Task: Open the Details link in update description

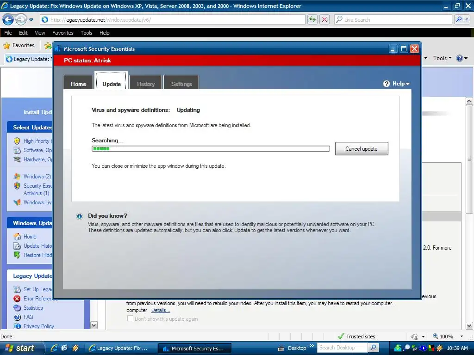Action: (x=161, y=310)
